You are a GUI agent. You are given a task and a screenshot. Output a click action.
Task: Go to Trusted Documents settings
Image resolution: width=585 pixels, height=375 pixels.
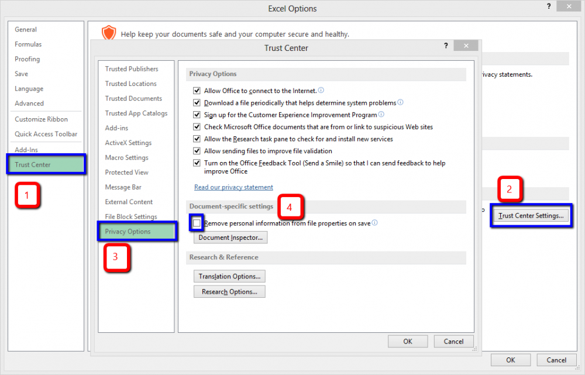coord(133,98)
